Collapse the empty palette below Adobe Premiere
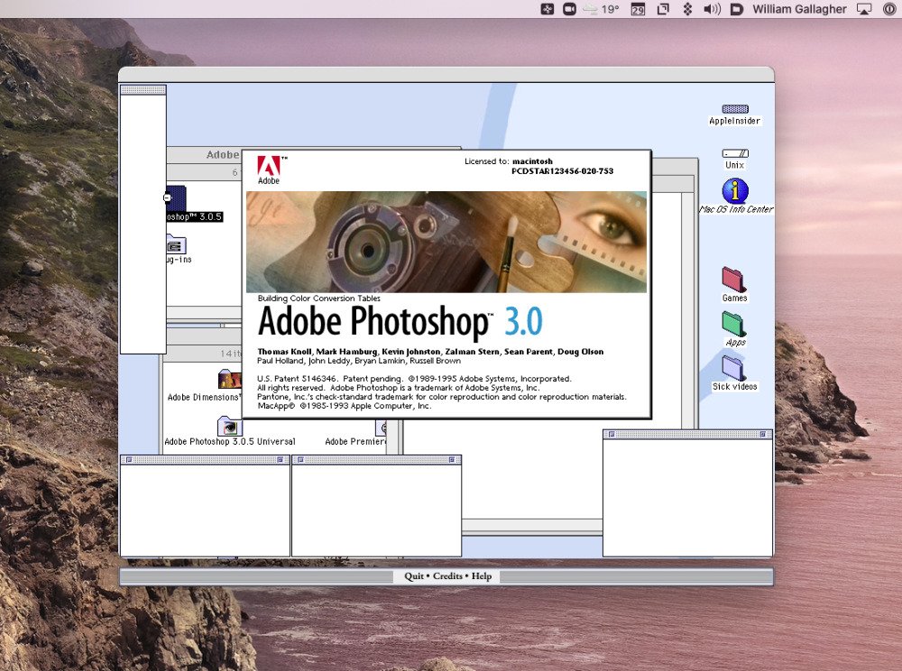 (452, 459)
